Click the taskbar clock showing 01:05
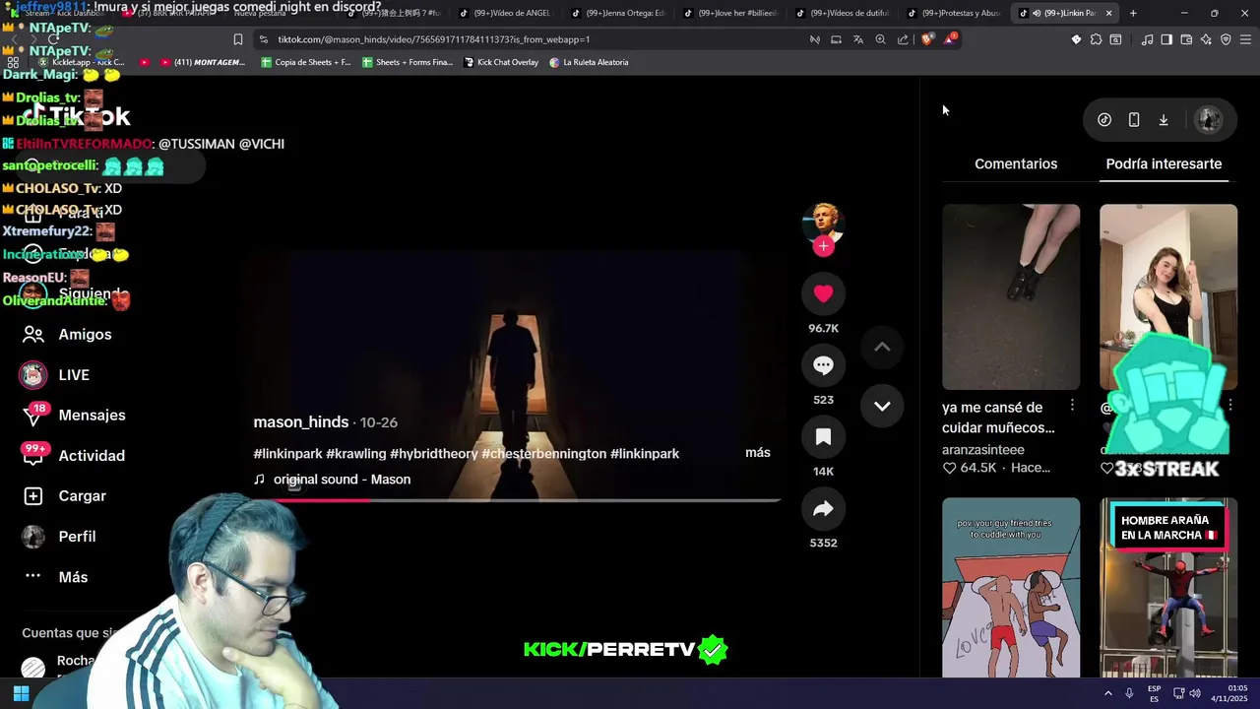The image size is (1260, 709). pos(1229,693)
